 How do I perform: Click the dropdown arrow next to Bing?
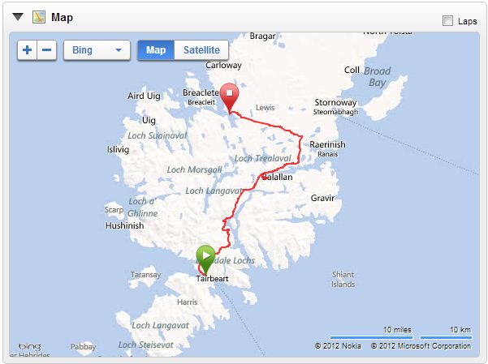119,50
